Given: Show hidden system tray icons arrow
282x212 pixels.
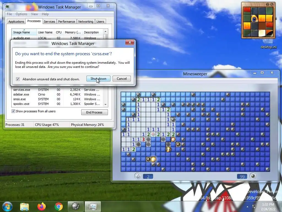Looking at the screenshot, I should pyautogui.click(x=248, y=207).
